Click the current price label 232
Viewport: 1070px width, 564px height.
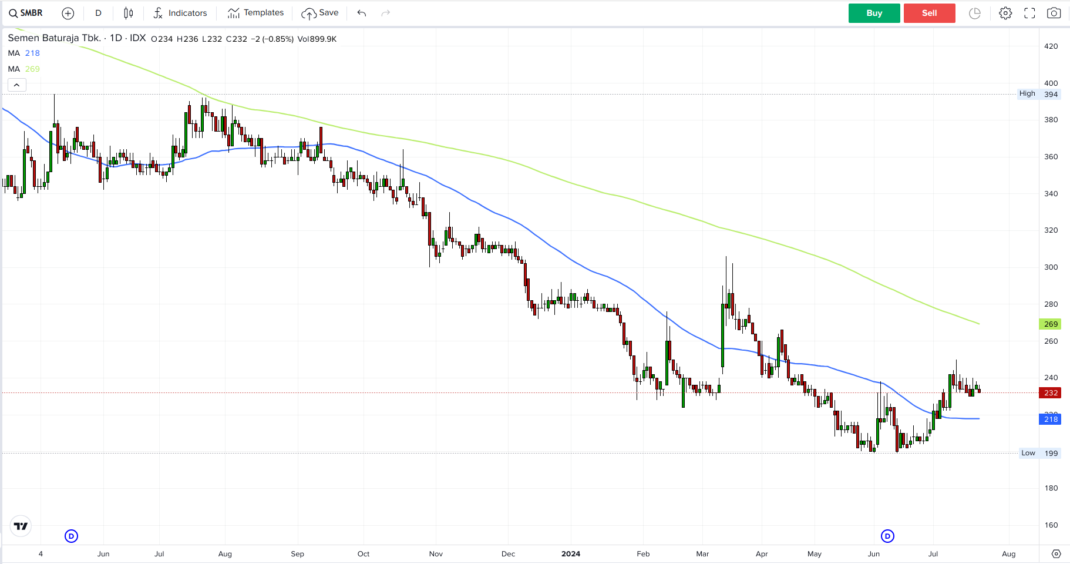point(1051,392)
